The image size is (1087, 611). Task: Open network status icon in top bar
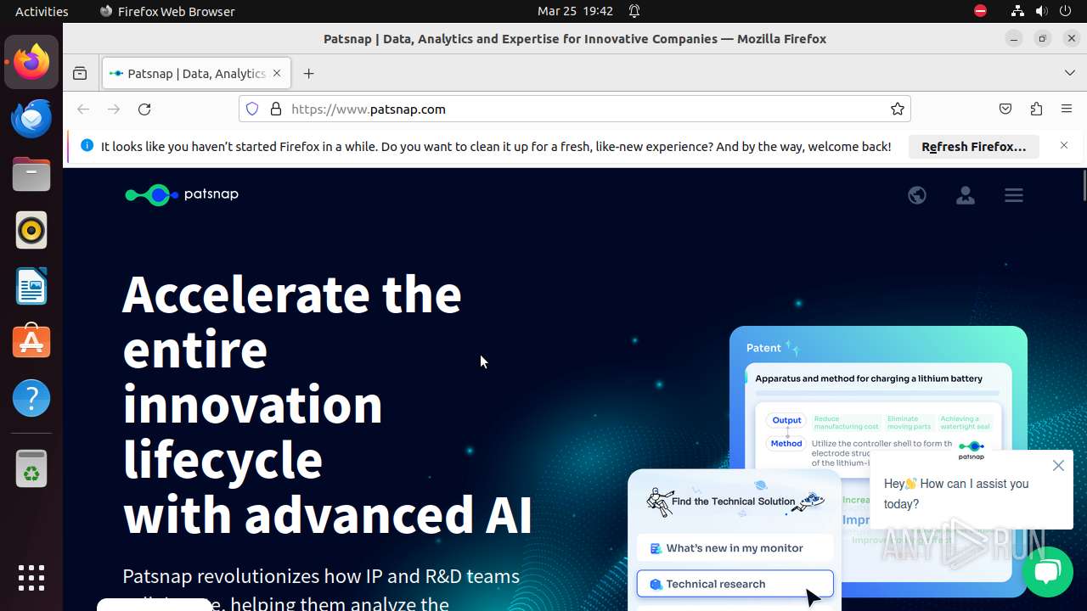coord(1017,11)
